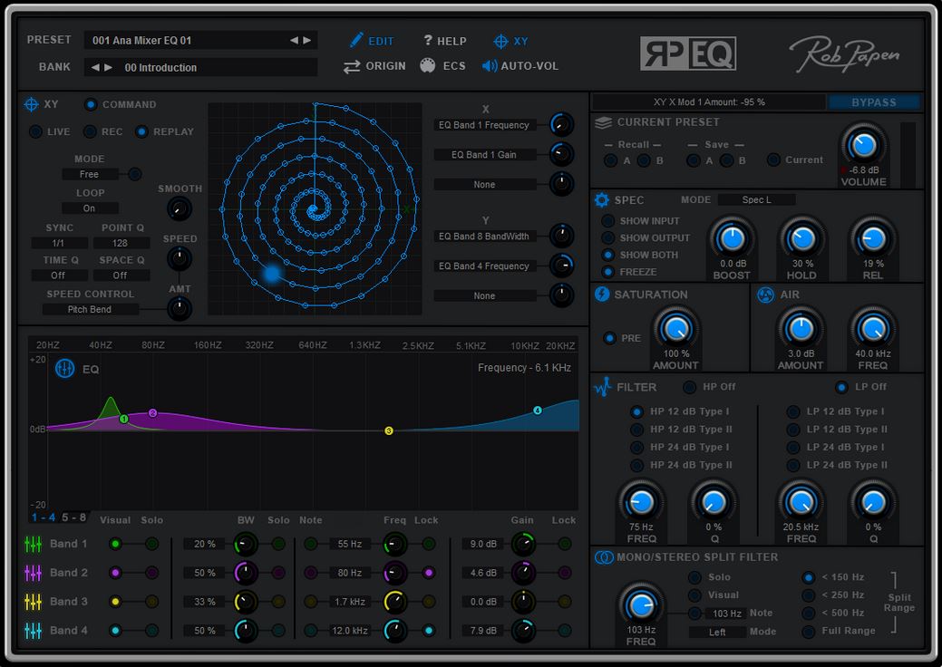942x667 pixels.
Task: Click the BYPASS button
Action: (x=873, y=101)
